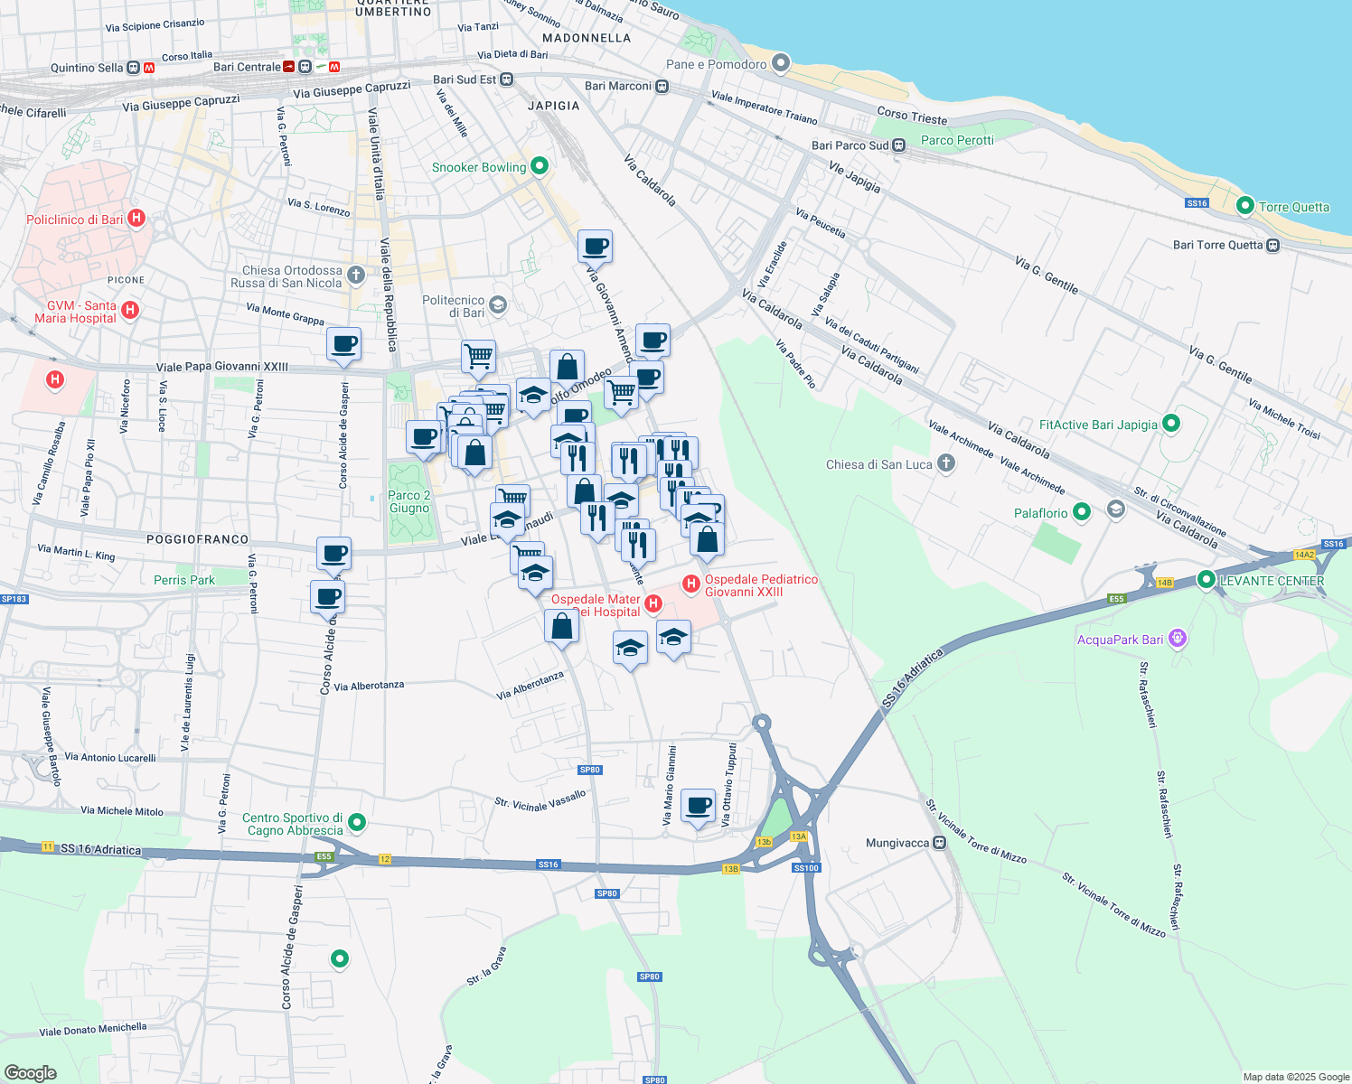1352x1084 pixels.
Task: Click the Via Antonio Lucarelli label
Action: (110, 757)
